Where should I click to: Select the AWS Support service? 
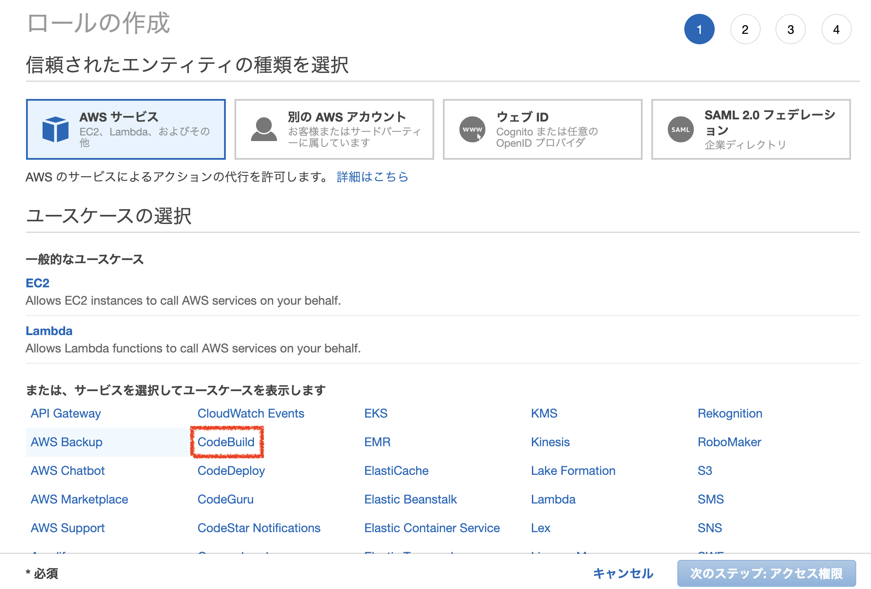click(x=68, y=528)
